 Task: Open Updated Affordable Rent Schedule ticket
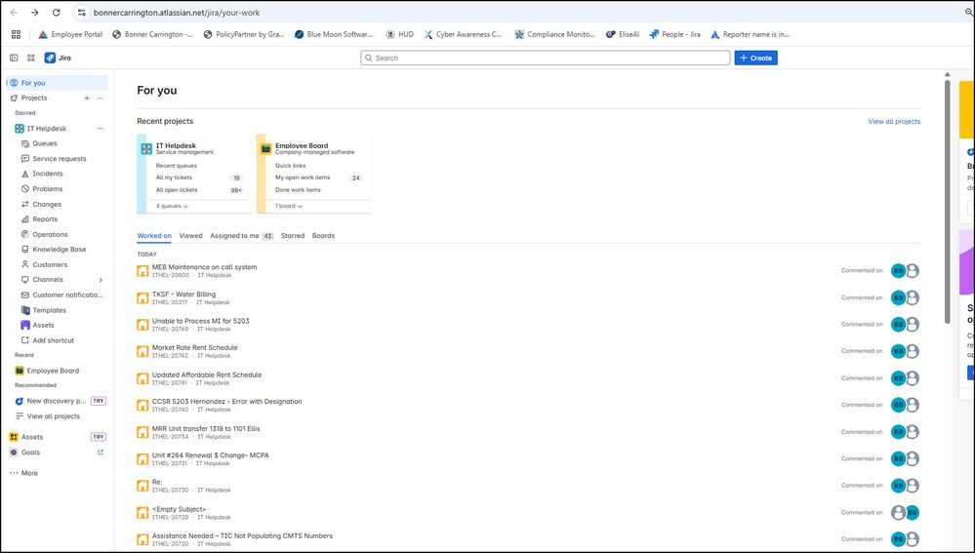pyautogui.click(x=207, y=375)
